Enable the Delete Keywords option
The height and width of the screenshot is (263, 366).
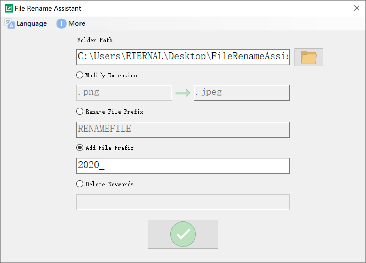click(x=80, y=184)
